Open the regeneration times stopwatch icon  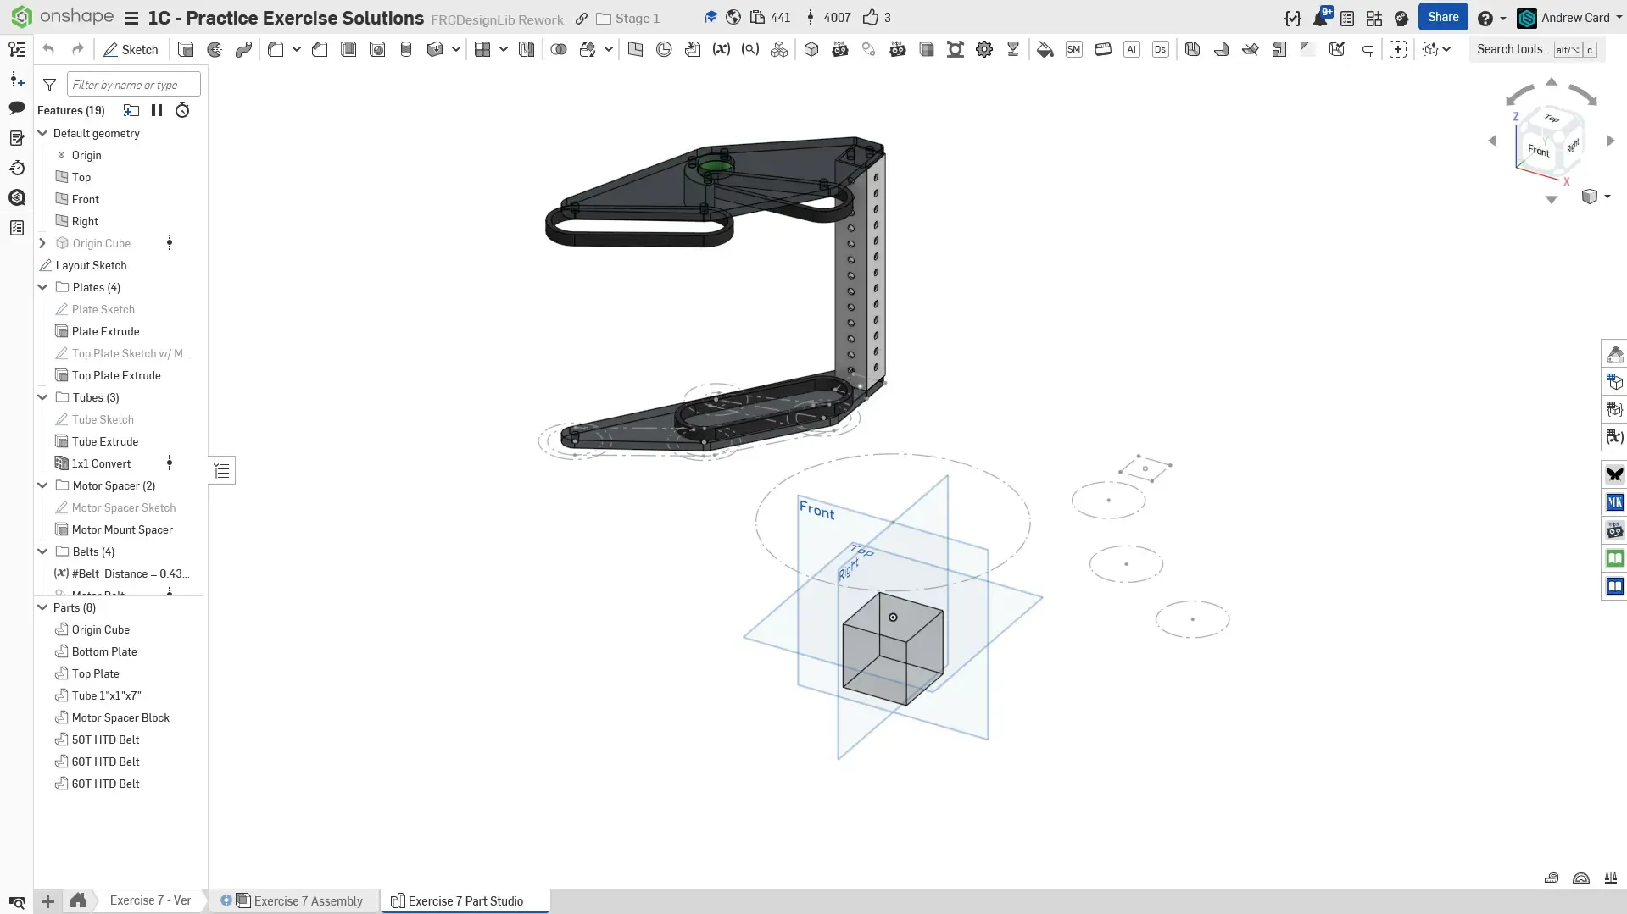click(x=182, y=110)
